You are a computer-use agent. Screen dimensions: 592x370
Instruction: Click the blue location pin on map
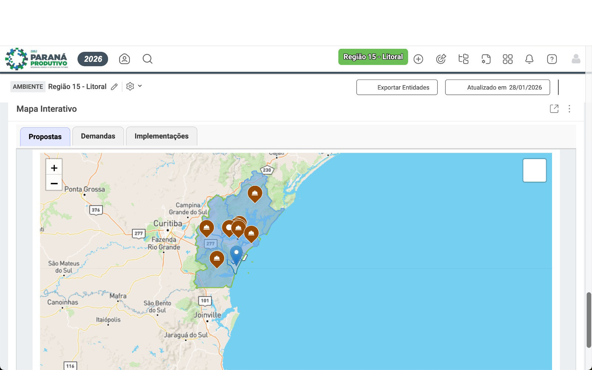coord(236,254)
